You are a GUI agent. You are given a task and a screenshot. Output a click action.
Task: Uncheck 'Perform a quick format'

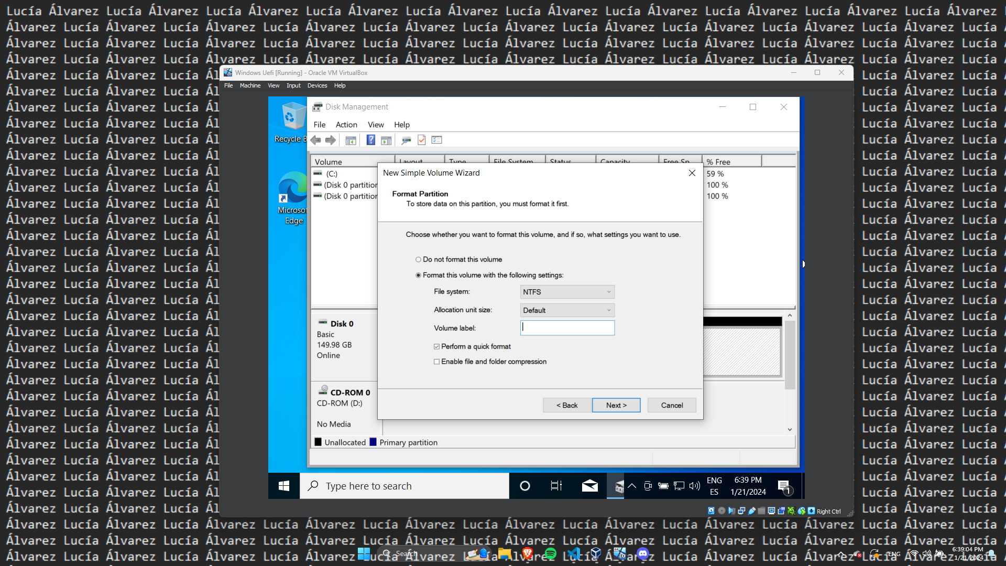click(436, 346)
